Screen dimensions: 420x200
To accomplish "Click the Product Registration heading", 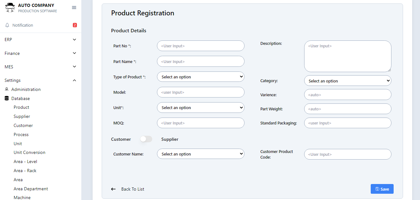I will [143, 13].
